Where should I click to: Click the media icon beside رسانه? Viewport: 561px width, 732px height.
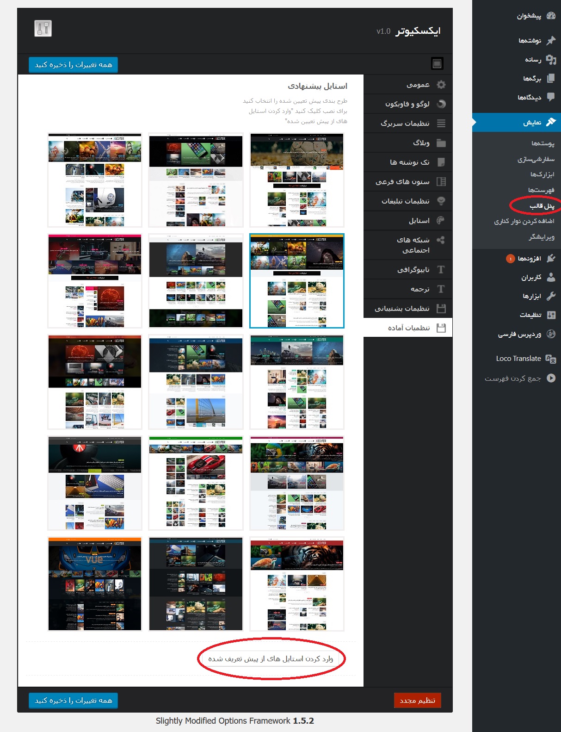pyautogui.click(x=550, y=60)
